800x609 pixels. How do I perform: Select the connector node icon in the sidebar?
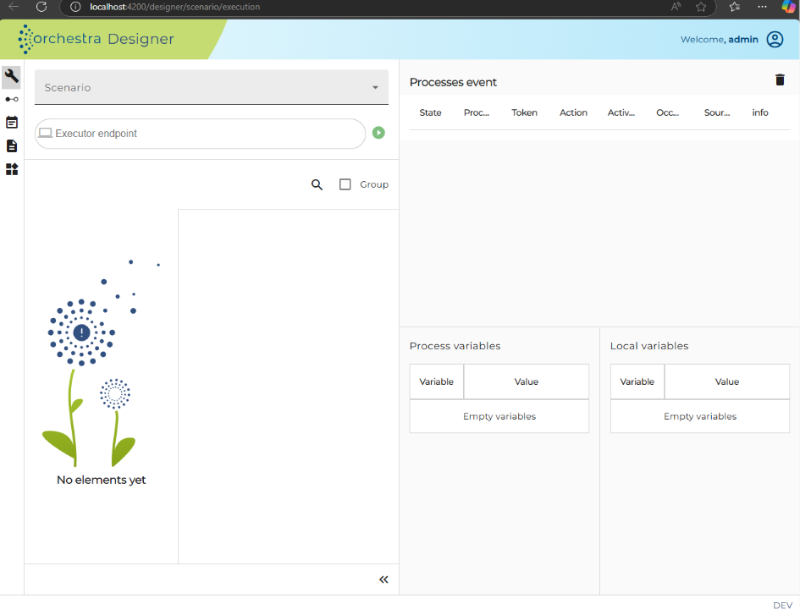click(x=12, y=99)
